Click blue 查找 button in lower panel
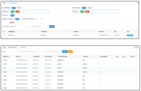 click(x=65, y=52)
